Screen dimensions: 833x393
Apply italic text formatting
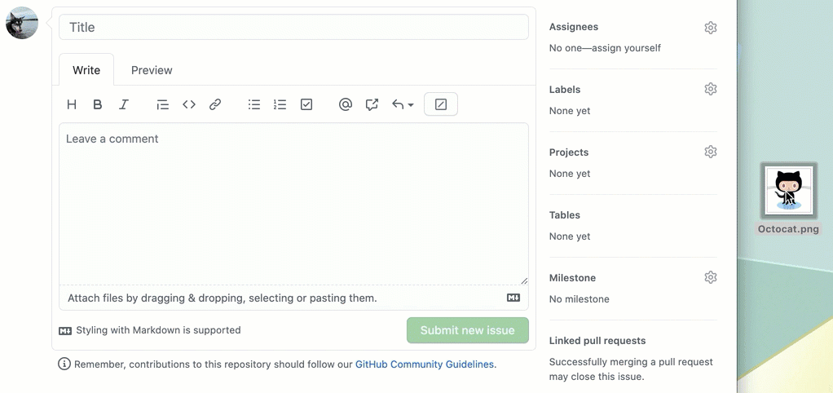pyautogui.click(x=124, y=104)
